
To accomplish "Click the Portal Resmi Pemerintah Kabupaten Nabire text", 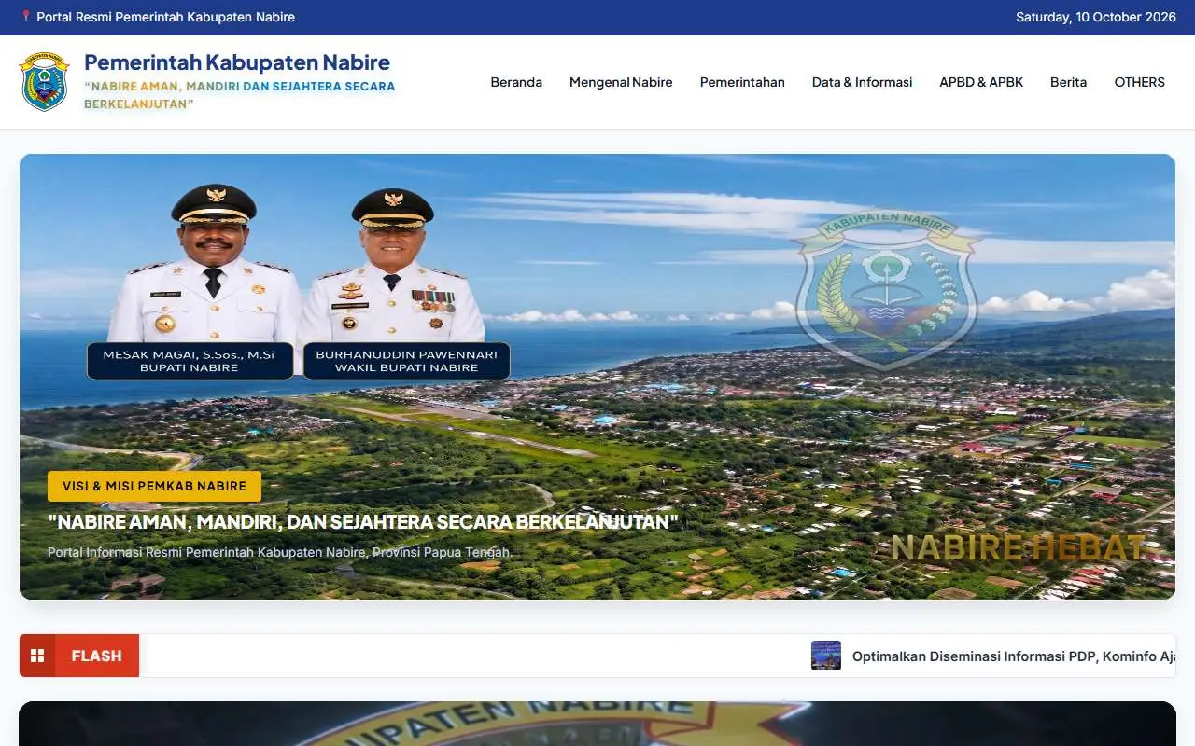I will tap(165, 17).
